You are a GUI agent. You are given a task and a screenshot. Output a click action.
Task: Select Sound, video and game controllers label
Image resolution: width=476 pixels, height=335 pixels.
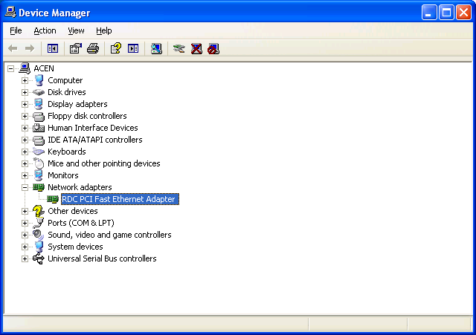[x=109, y=235]
